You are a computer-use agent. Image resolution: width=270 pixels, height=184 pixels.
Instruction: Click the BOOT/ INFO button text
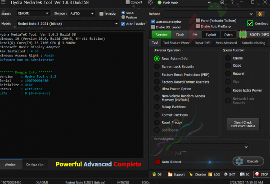(x=259, y=35)
